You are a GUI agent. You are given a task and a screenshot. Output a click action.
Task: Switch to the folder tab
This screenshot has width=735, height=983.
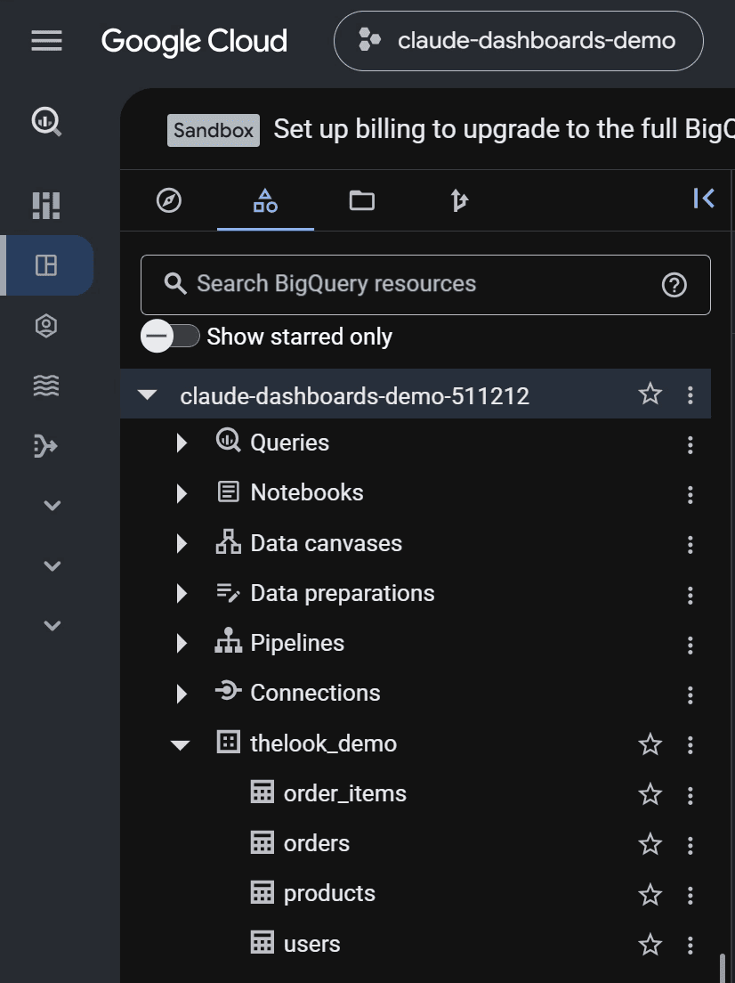click(x=361, y=200)
